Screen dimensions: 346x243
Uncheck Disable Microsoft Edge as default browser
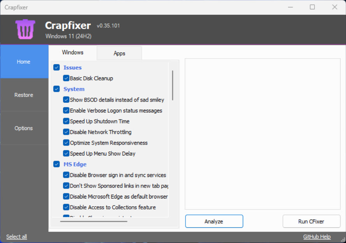(x=66, y=196)
